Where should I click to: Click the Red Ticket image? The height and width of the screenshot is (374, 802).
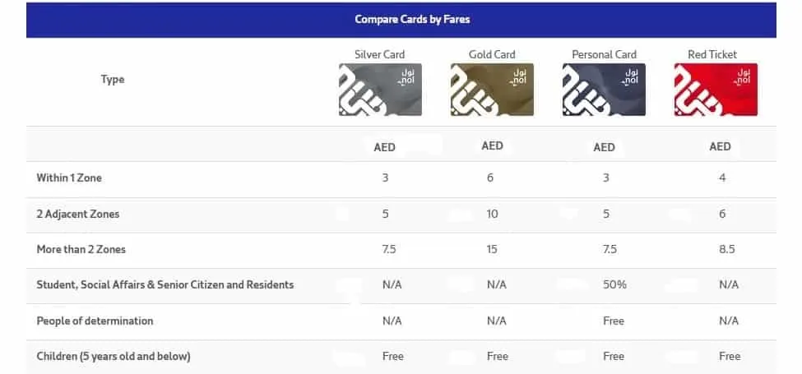716,90
